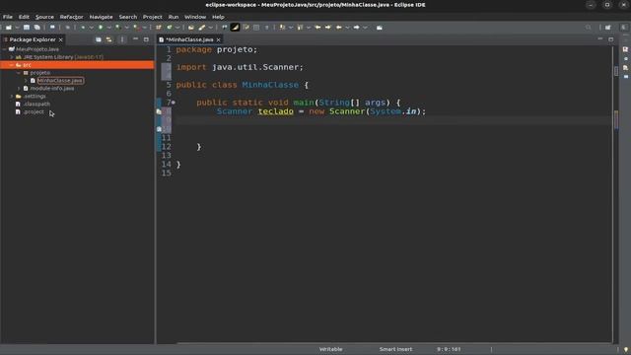This screenshot has width=631, height=355.
Task: Expand the .settings folder node
Action: [12, 97]
